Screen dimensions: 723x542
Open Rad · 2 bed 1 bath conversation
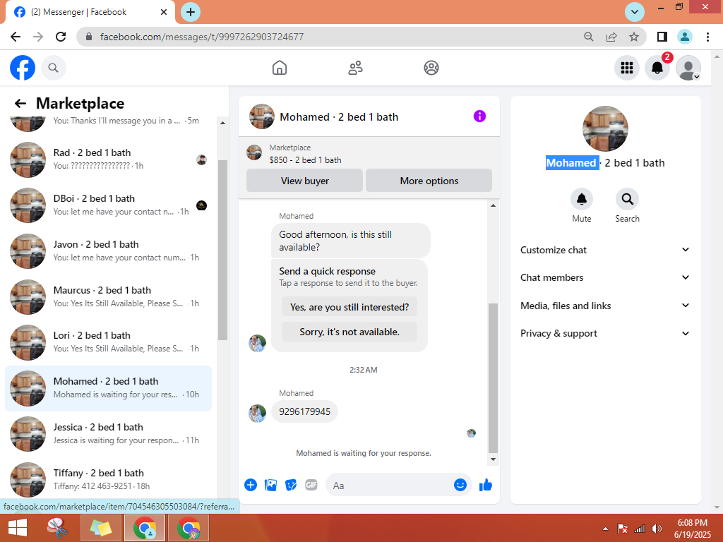pos(108,159)
